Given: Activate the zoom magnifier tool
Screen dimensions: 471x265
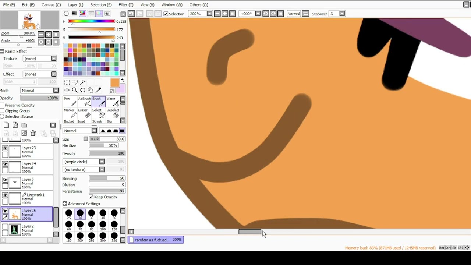Looking at the screenshot, I should (75, 90).
